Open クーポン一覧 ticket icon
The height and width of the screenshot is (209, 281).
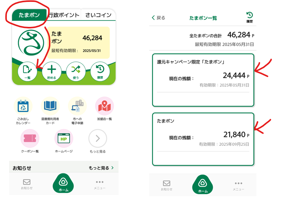pyautogui.click(x=30, y=139)
